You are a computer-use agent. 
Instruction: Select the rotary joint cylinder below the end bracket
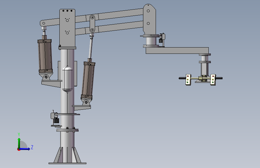click(x=151, y=41)
